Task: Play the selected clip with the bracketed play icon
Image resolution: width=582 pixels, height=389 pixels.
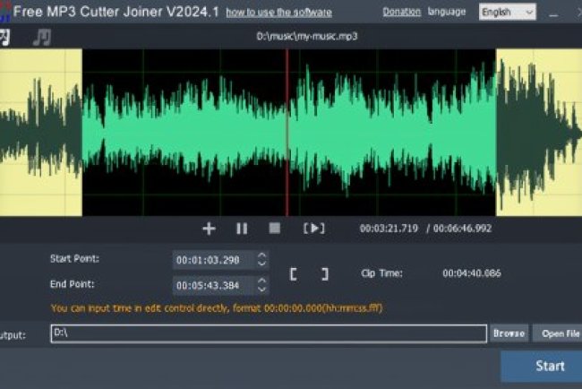Action: (314, 229)
